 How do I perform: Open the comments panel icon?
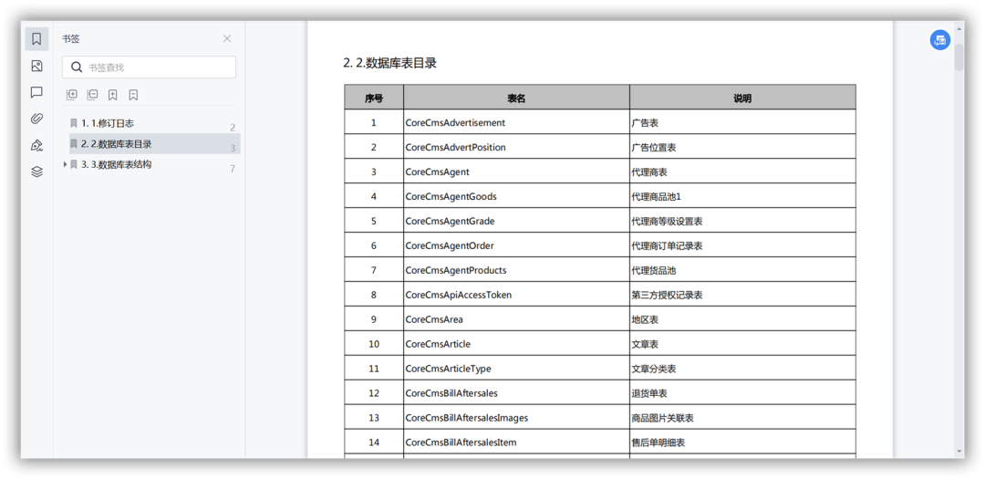click(x=36, y=92)
